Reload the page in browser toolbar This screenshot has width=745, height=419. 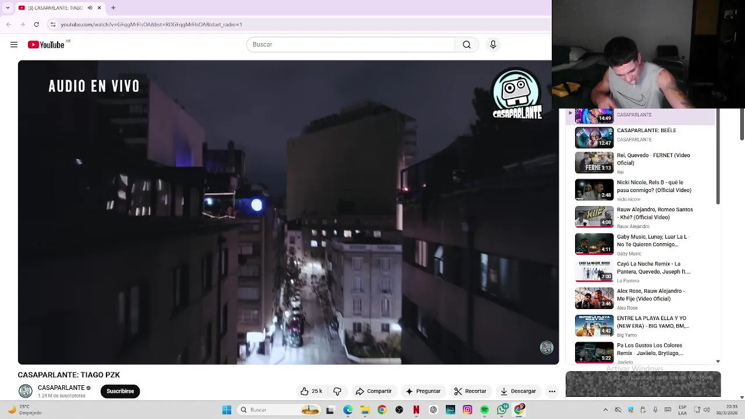[36, 24]
